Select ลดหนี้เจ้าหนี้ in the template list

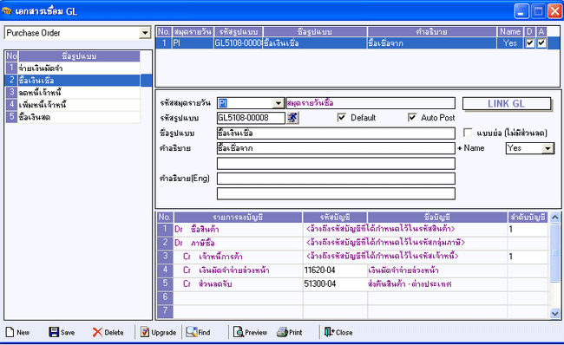coord(79,93)
